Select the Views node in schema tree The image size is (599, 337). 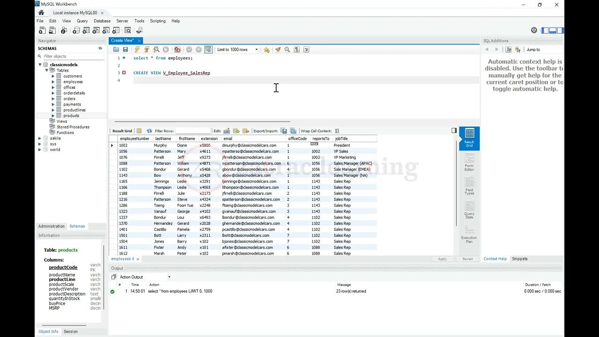(x=62, y=121)
